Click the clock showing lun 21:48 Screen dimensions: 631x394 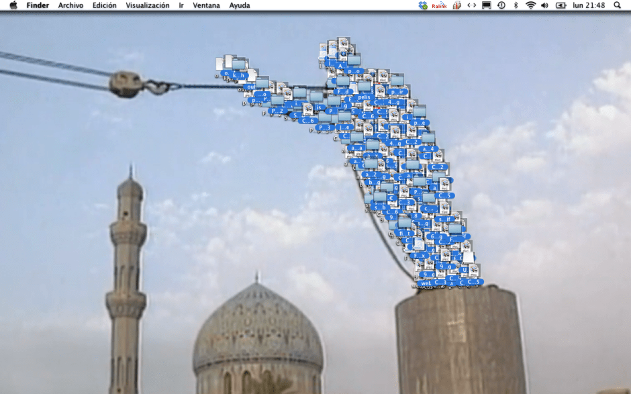(x=589, y=5)
